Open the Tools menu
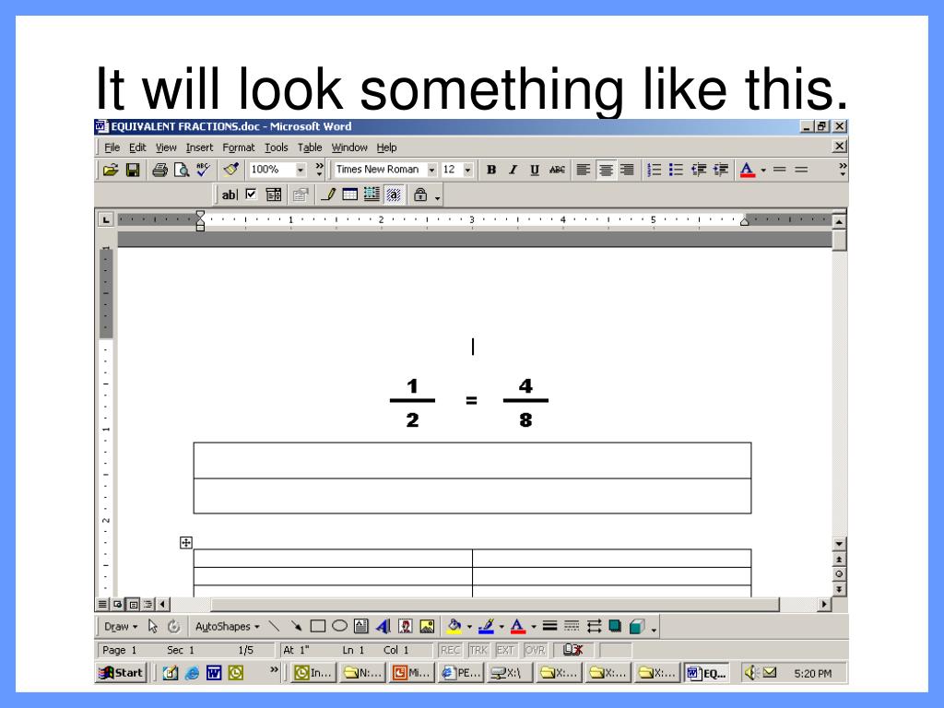This screenshot has height=708, width=944. (x=277, y=147)
